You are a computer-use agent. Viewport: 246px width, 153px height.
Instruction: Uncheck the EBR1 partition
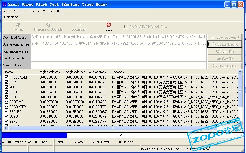(x=6, y=92)
